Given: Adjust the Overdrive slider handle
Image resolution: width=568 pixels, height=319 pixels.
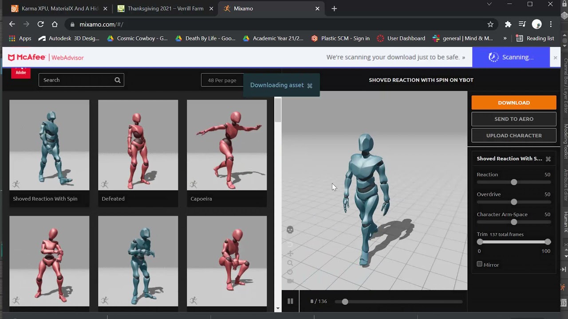Looking at the screenshot, I should pyautogui.click(x=514, y=202).
